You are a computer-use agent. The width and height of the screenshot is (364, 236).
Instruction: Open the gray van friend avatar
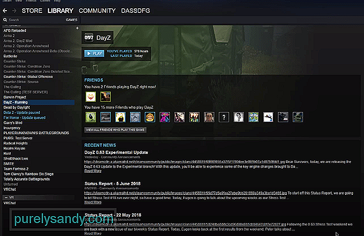[x=106, y=117]
